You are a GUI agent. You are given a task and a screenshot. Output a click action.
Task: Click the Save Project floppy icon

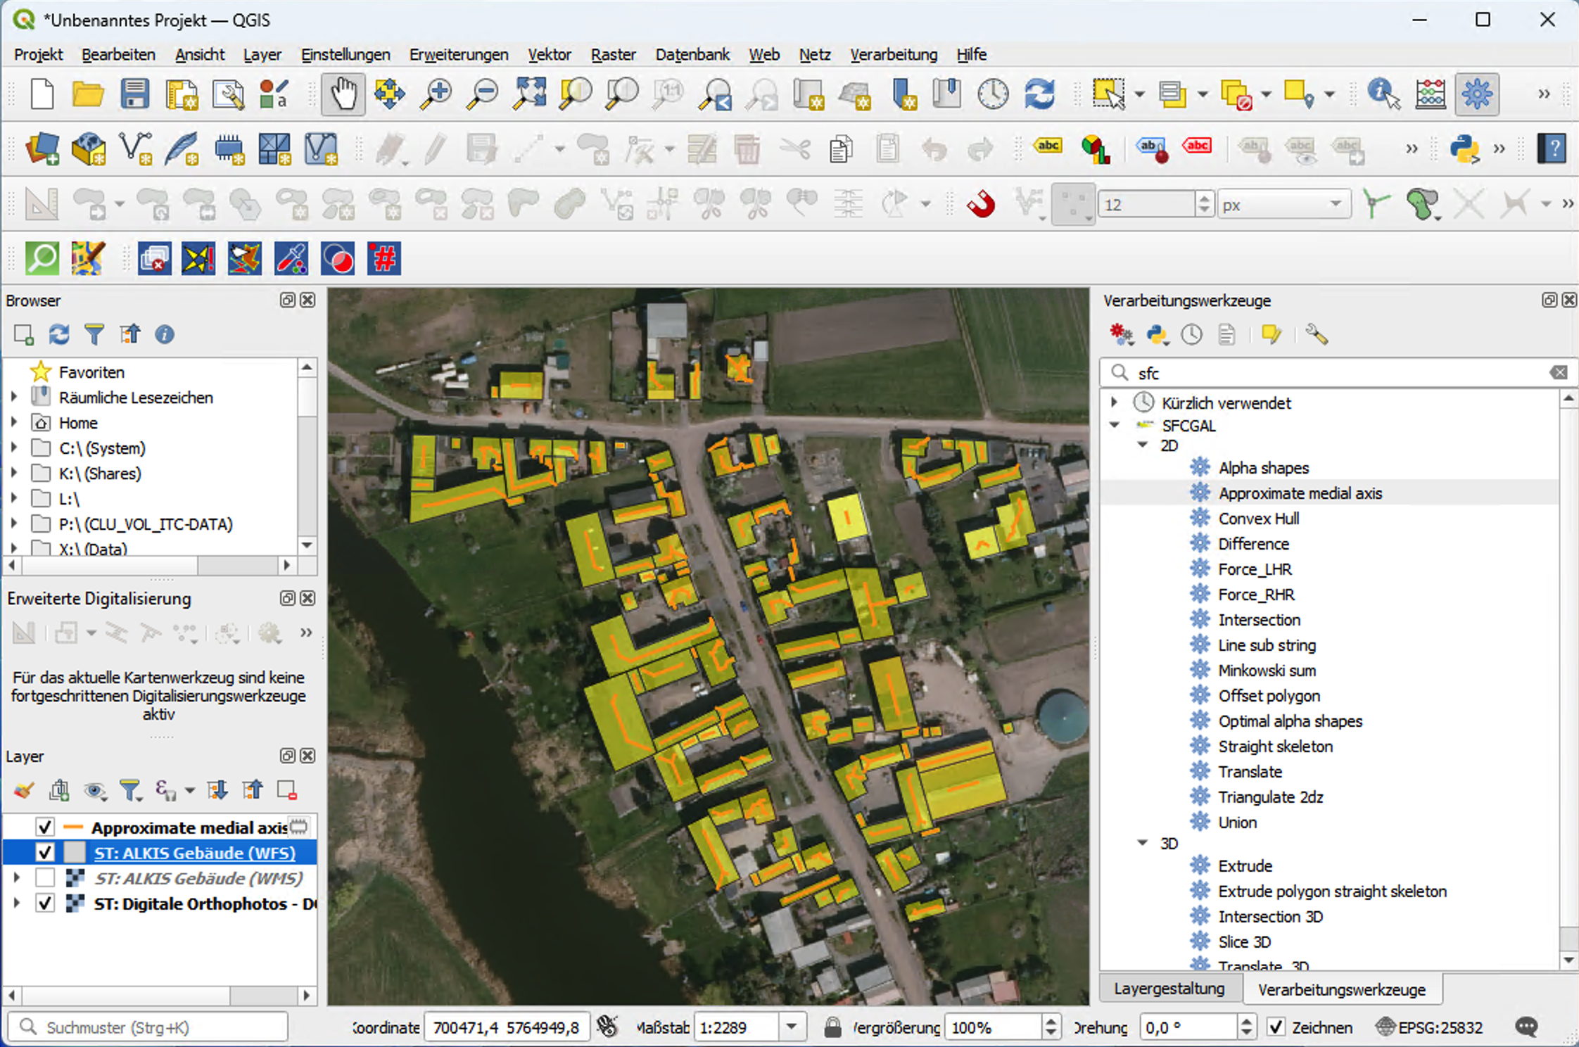(134, 94)
